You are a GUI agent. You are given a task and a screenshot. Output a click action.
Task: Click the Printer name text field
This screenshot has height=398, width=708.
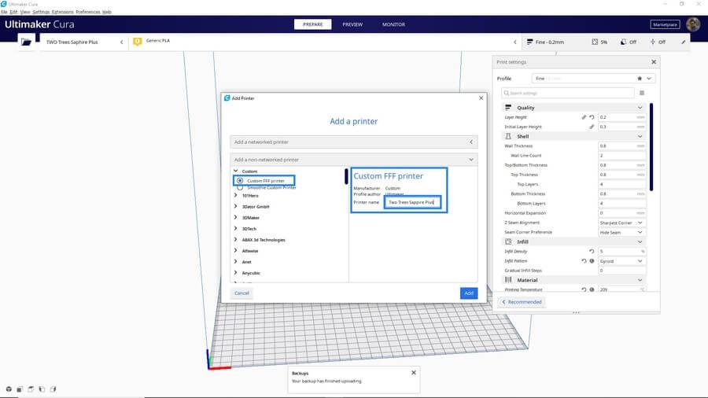click(412, 202)
